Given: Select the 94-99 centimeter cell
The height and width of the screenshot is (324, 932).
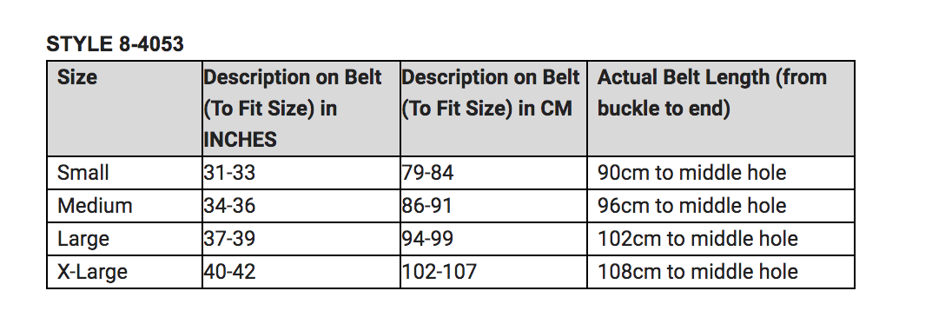Looking at the screenshot, I should click(494, 239).
